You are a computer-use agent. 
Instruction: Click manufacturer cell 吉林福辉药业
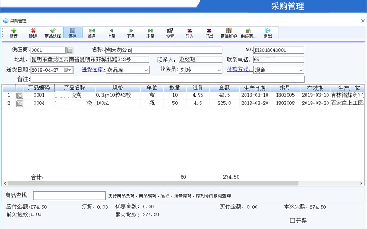click(347, 95)
